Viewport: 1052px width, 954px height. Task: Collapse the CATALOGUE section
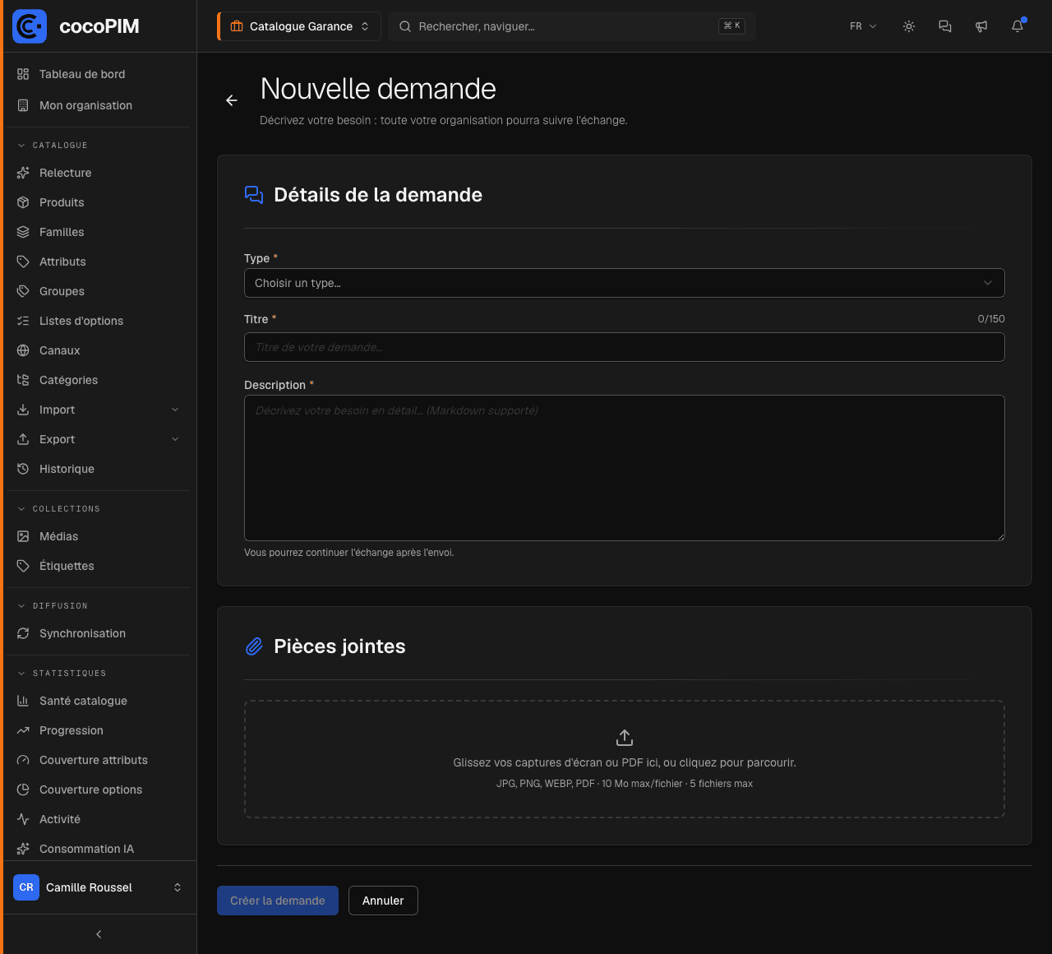53,145
